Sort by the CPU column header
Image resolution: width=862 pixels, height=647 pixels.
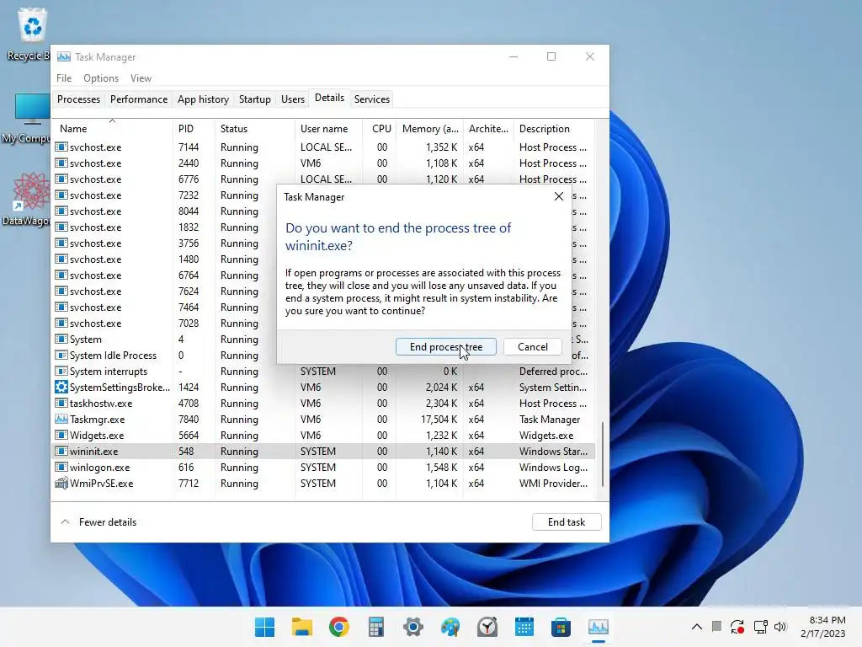pos(380,129)
